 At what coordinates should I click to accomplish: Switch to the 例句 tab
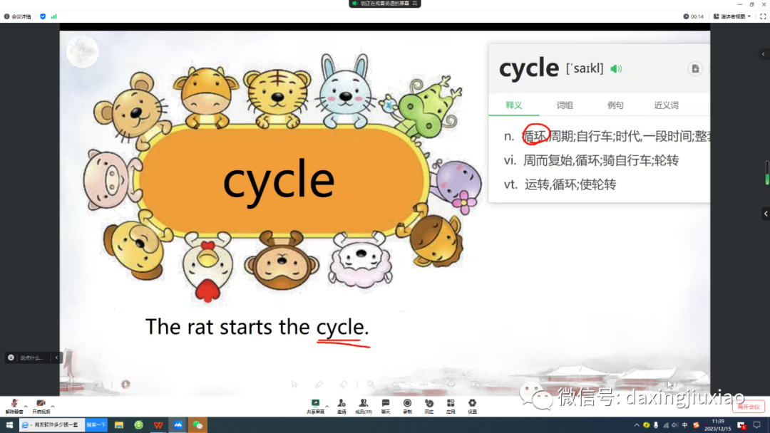[615, 105]
